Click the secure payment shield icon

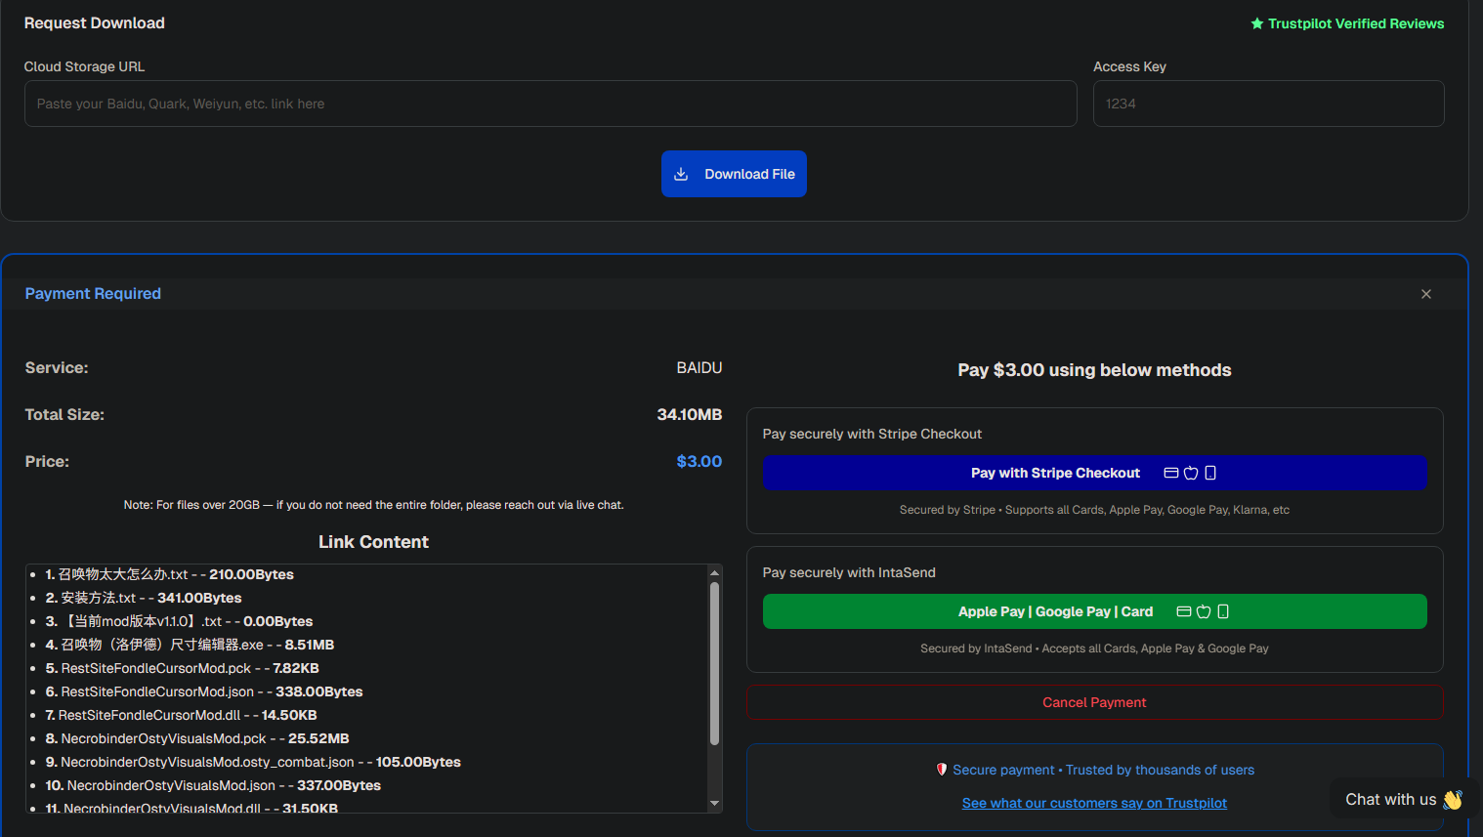[x=942, y=770]
